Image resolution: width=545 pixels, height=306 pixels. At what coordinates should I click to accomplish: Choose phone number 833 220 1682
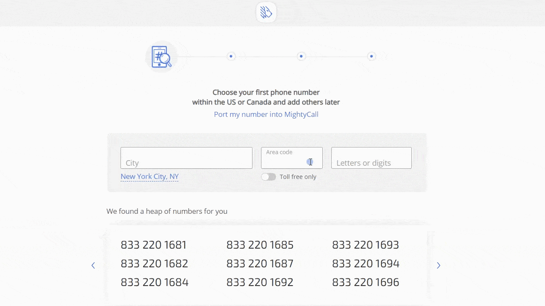154,263
